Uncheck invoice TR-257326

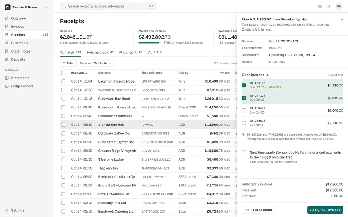point(244,98)
